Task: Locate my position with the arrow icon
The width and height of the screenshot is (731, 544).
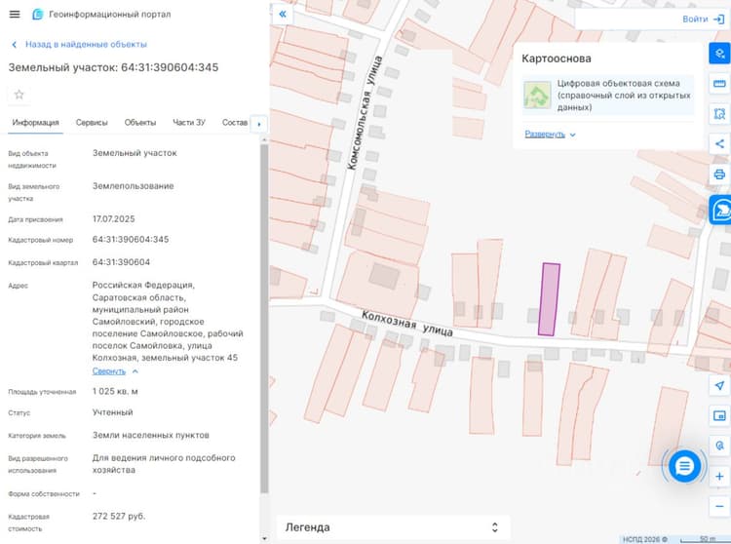Action: [719, 385]
